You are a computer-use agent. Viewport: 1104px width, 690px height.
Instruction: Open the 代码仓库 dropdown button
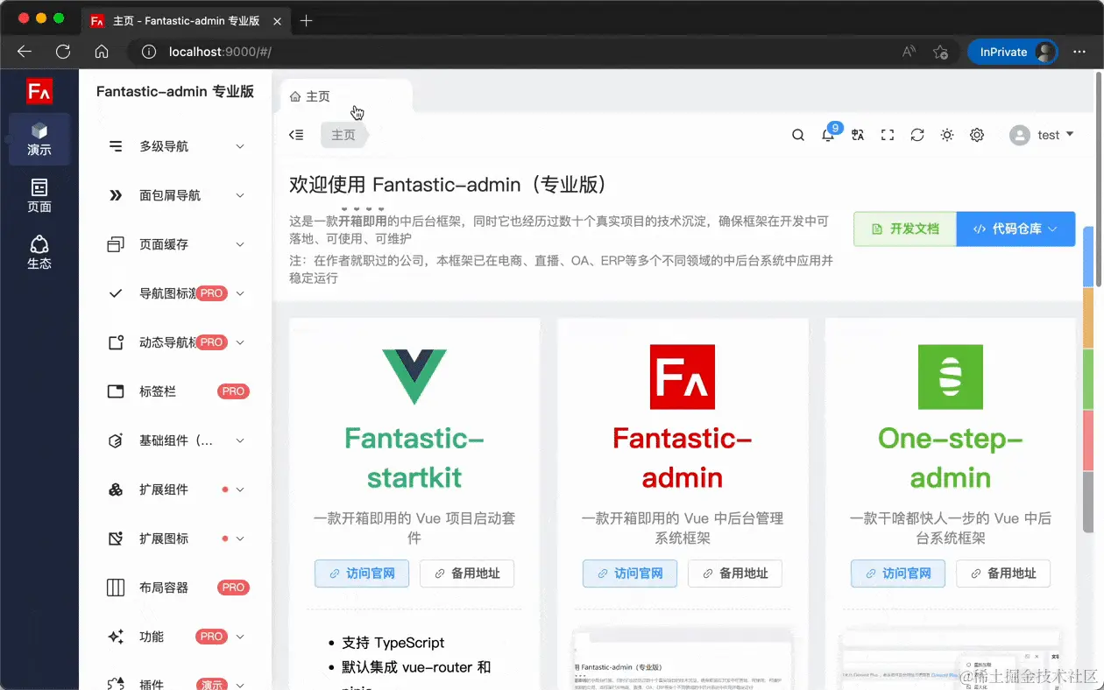1016,229
